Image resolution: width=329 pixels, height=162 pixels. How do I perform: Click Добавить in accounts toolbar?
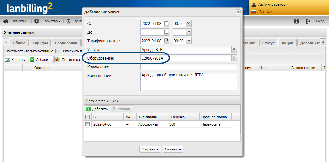pos(41,60)
